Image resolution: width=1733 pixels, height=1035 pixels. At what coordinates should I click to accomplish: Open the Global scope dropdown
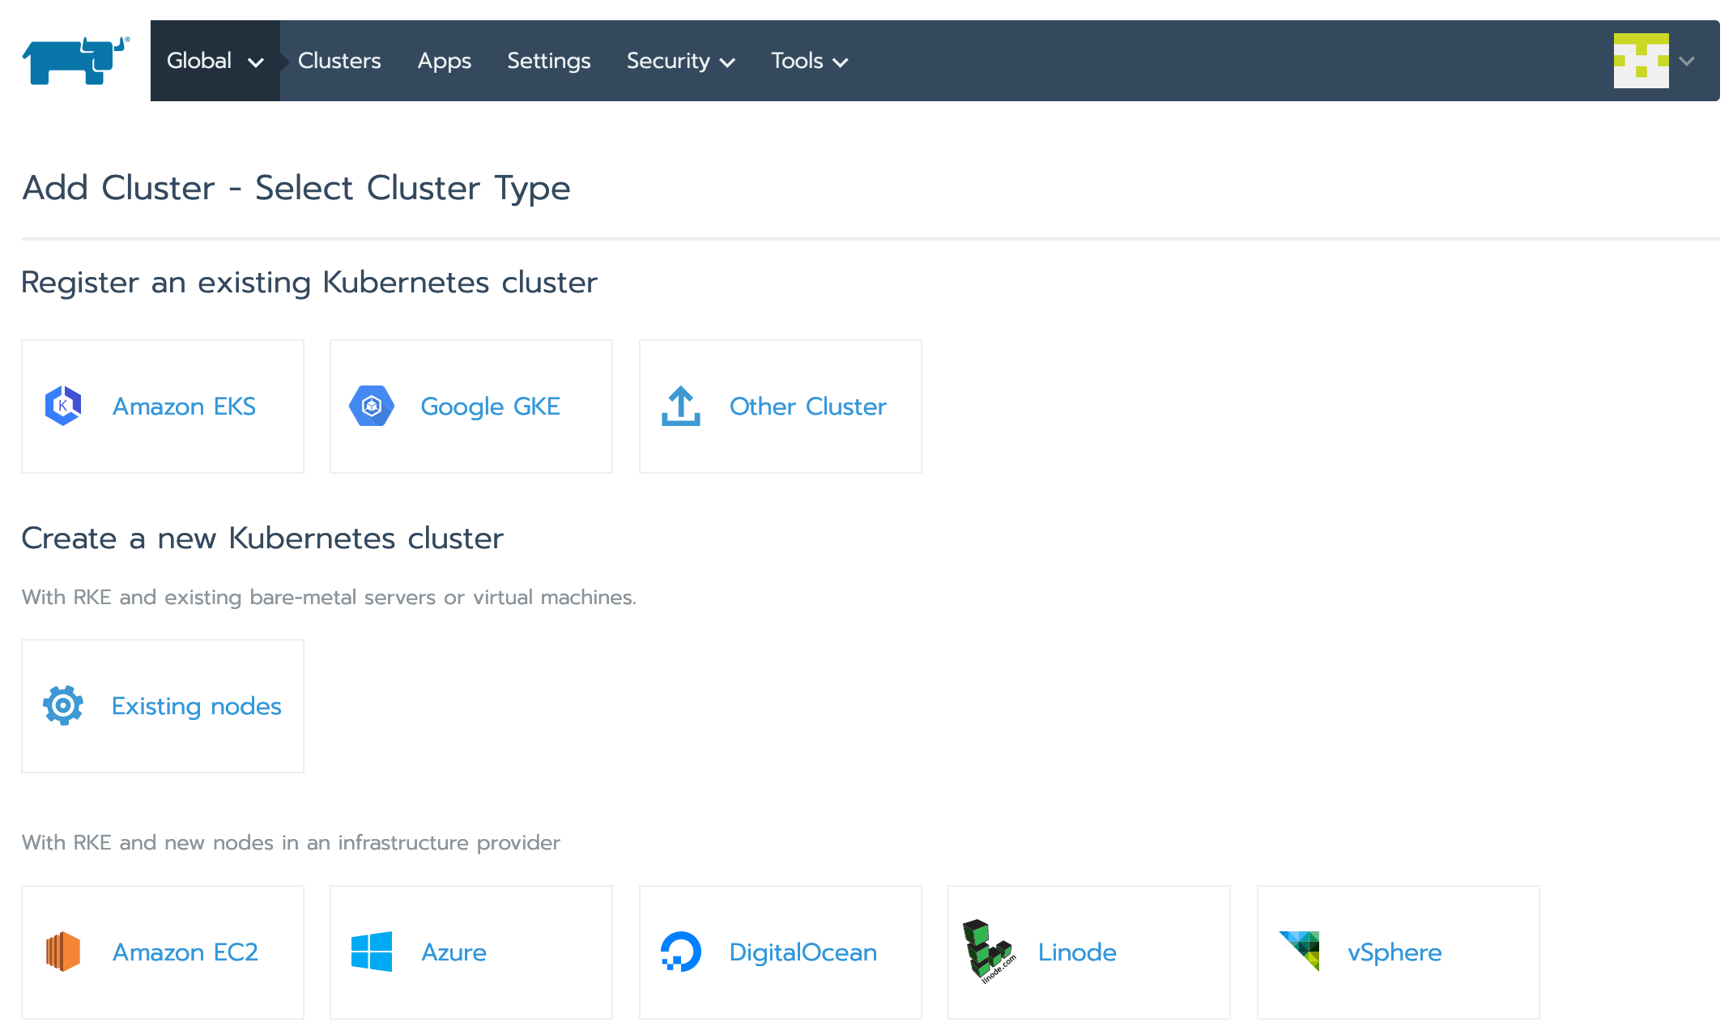pos(215,61)
